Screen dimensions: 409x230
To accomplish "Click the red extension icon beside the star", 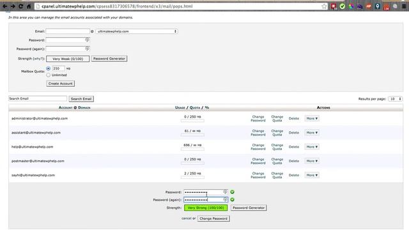I will coord(334,6).
